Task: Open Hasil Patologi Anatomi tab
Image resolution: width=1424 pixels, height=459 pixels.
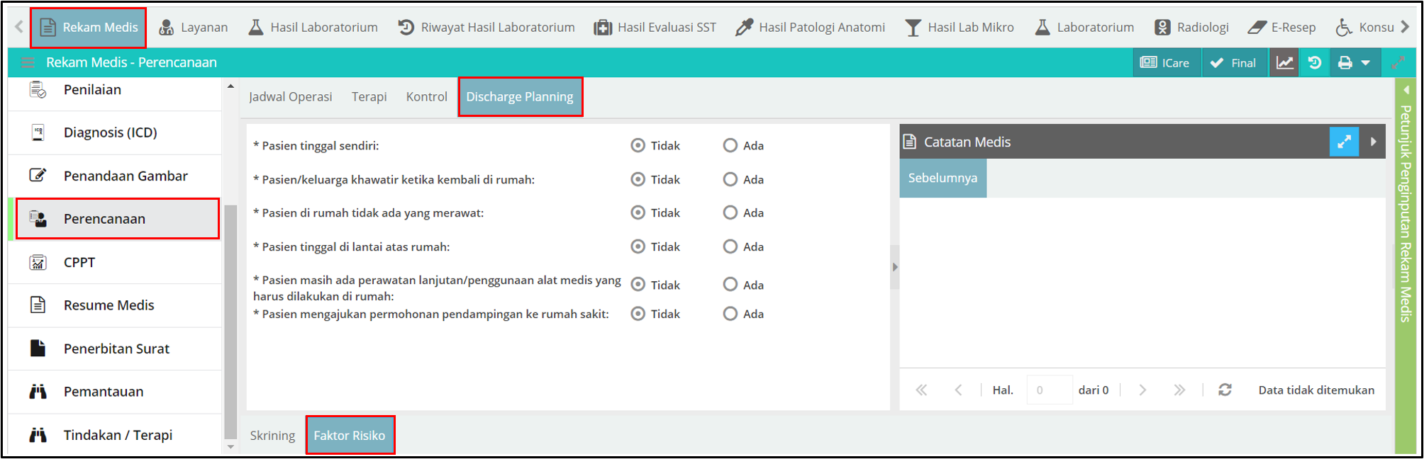Action: point(810,28)
